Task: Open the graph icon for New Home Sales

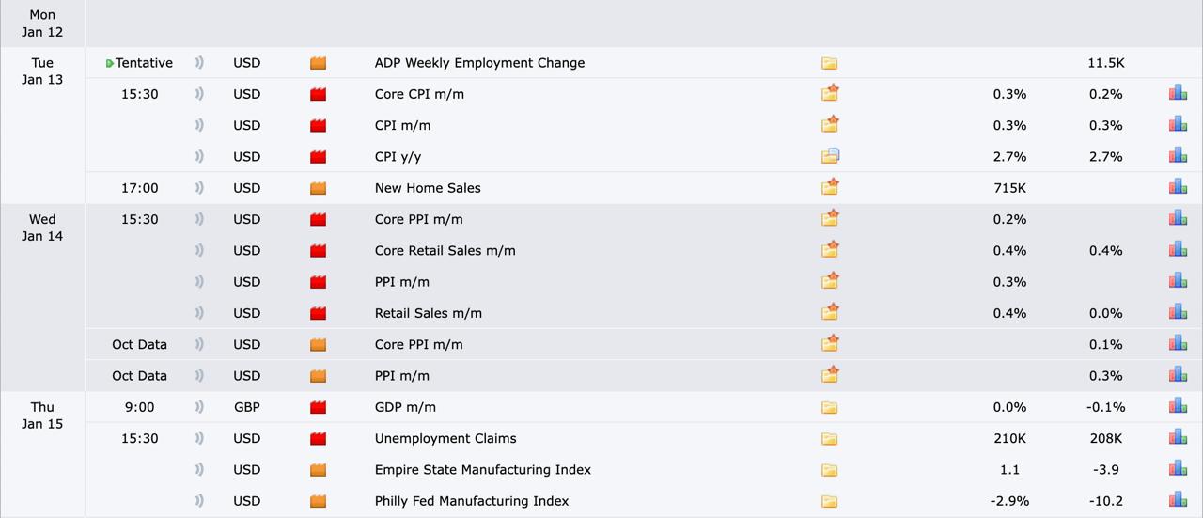Action: coord(1178,187)
